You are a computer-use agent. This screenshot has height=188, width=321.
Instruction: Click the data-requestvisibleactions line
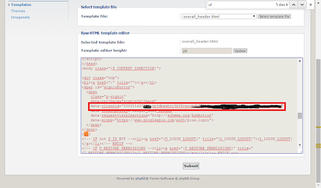[152, 115]
